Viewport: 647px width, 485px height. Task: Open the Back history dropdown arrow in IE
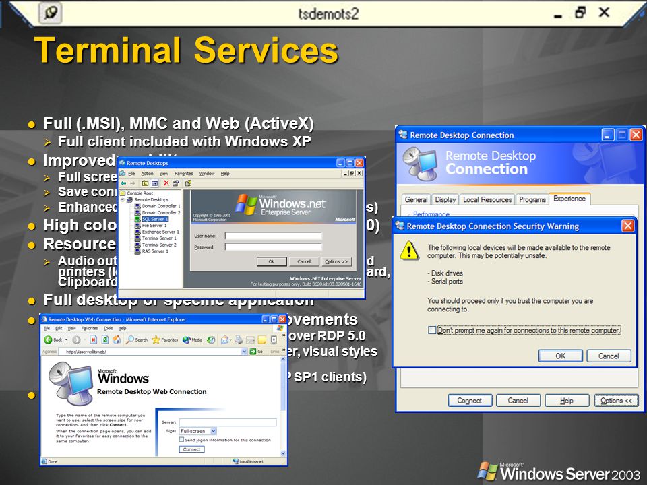pyautogui.click(x=67, y=339)
